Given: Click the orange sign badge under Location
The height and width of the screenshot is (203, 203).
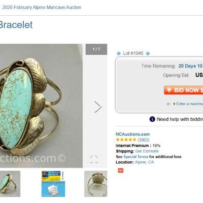Looking at the screenshot, I should pyautogui.click(x=121, y=171).
